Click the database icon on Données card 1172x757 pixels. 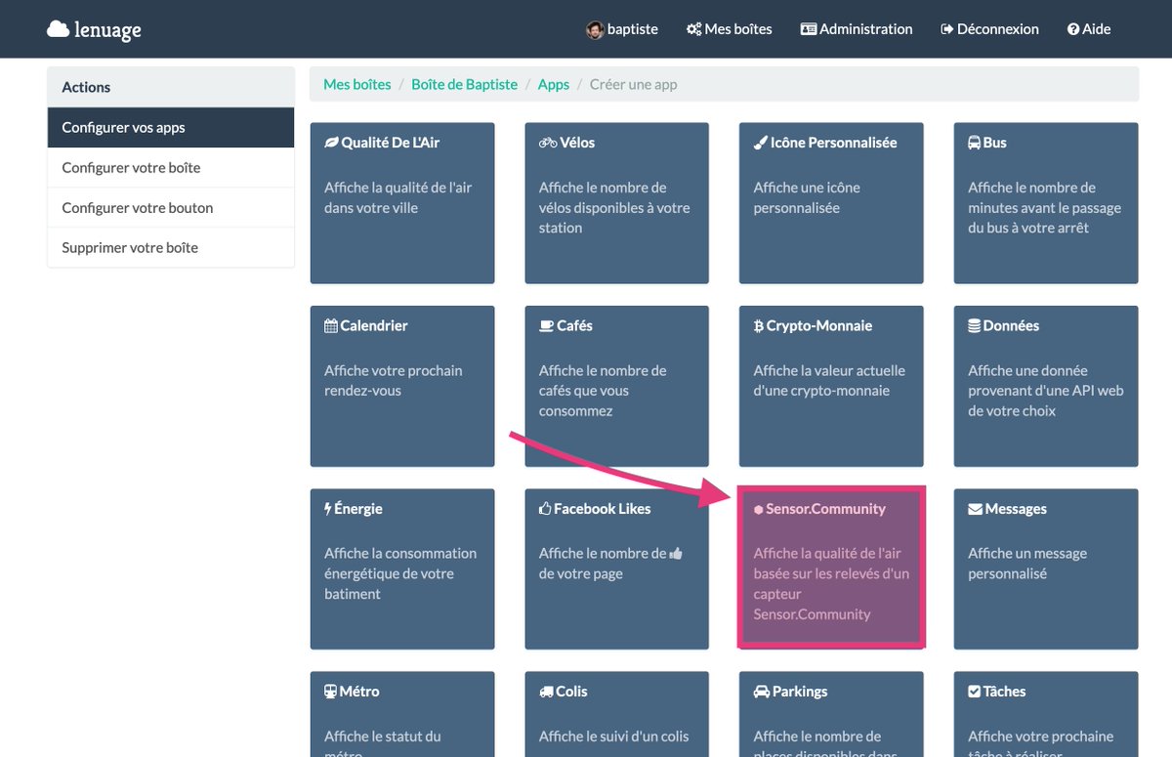pyautogui.click(x=975, y=325)
